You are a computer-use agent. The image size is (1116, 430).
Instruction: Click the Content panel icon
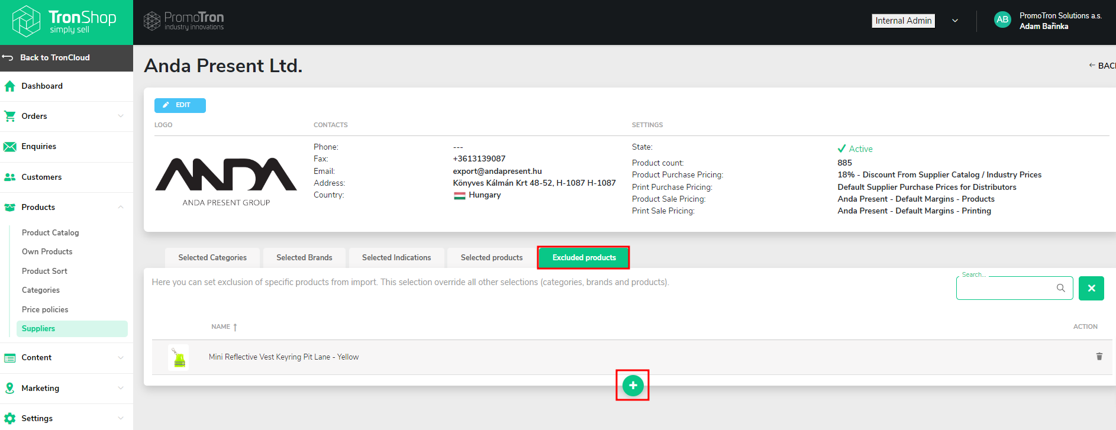coord(9,358)
